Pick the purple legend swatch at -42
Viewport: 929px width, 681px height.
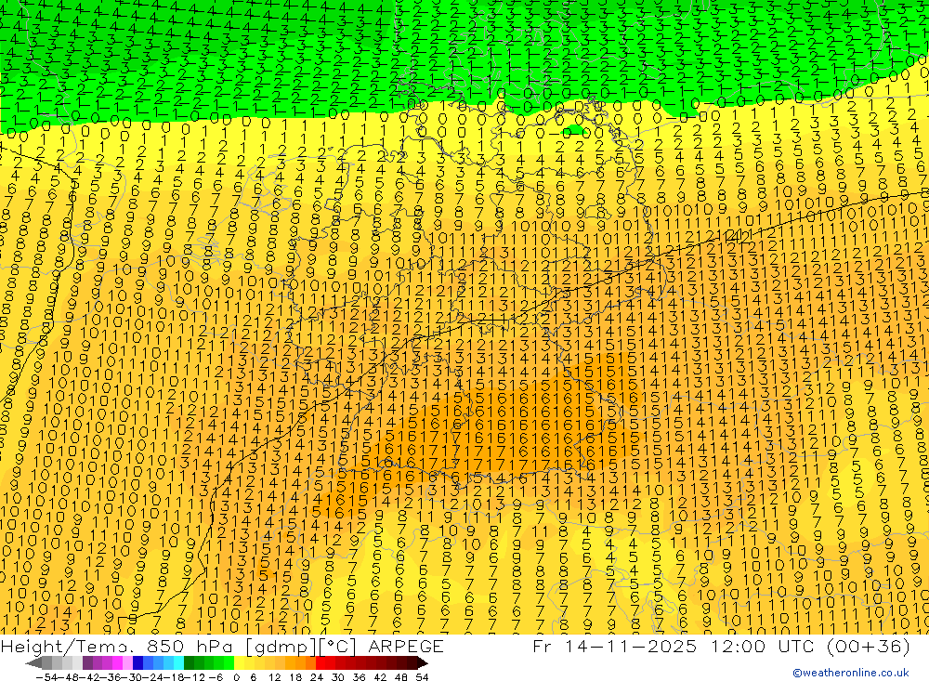point(87,662)
